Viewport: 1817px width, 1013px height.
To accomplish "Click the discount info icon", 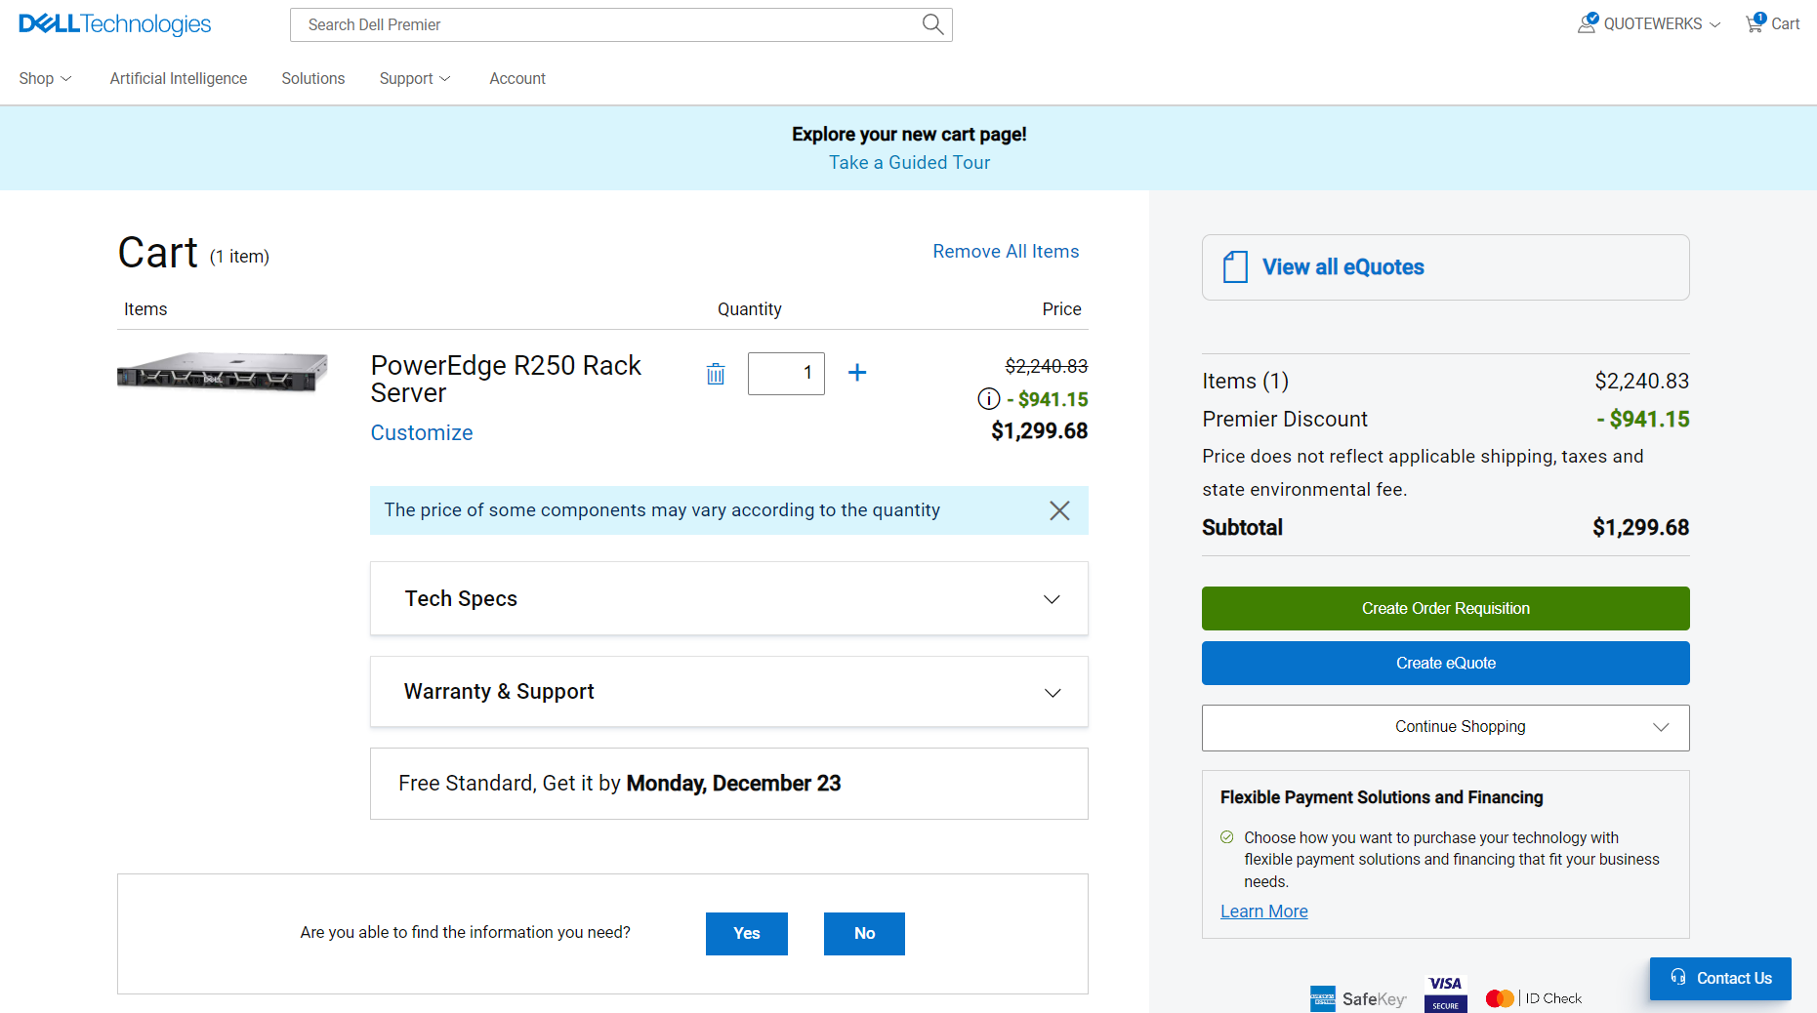I will click(988, 399).
